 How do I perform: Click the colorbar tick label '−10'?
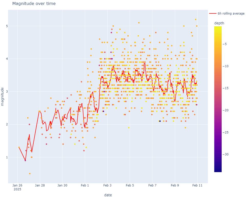[x=225, y=66]
